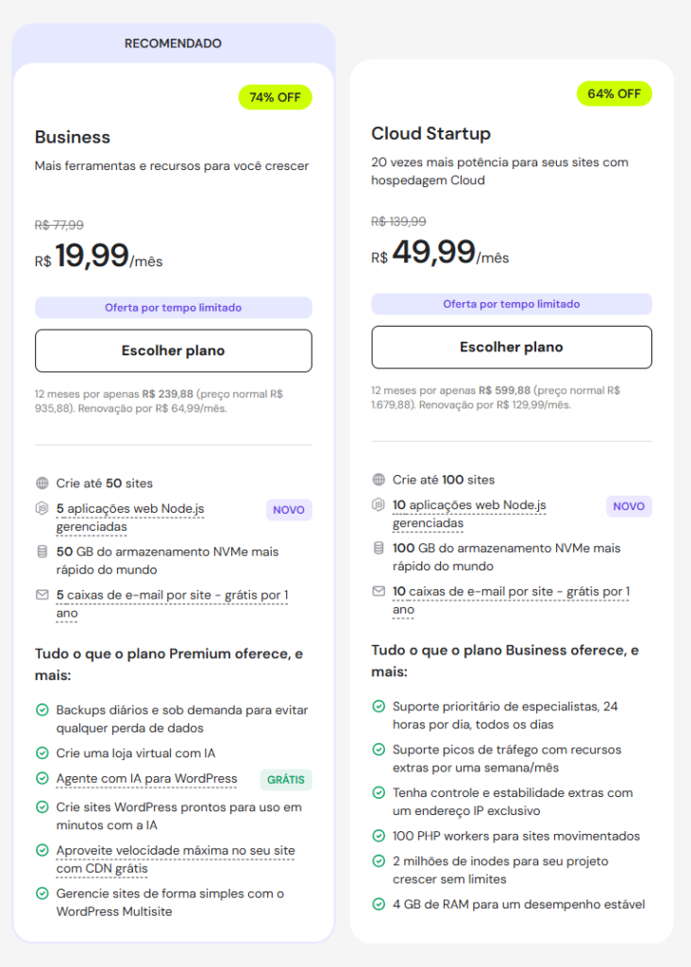
Task: Click the checkmark icon beside '4 GB de RAM'
Action: point(380,904)
